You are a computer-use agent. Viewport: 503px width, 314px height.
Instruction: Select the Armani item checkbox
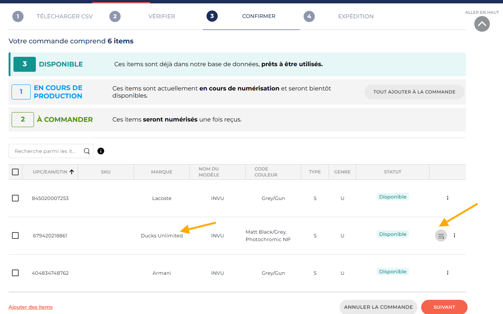click(15, 273)
